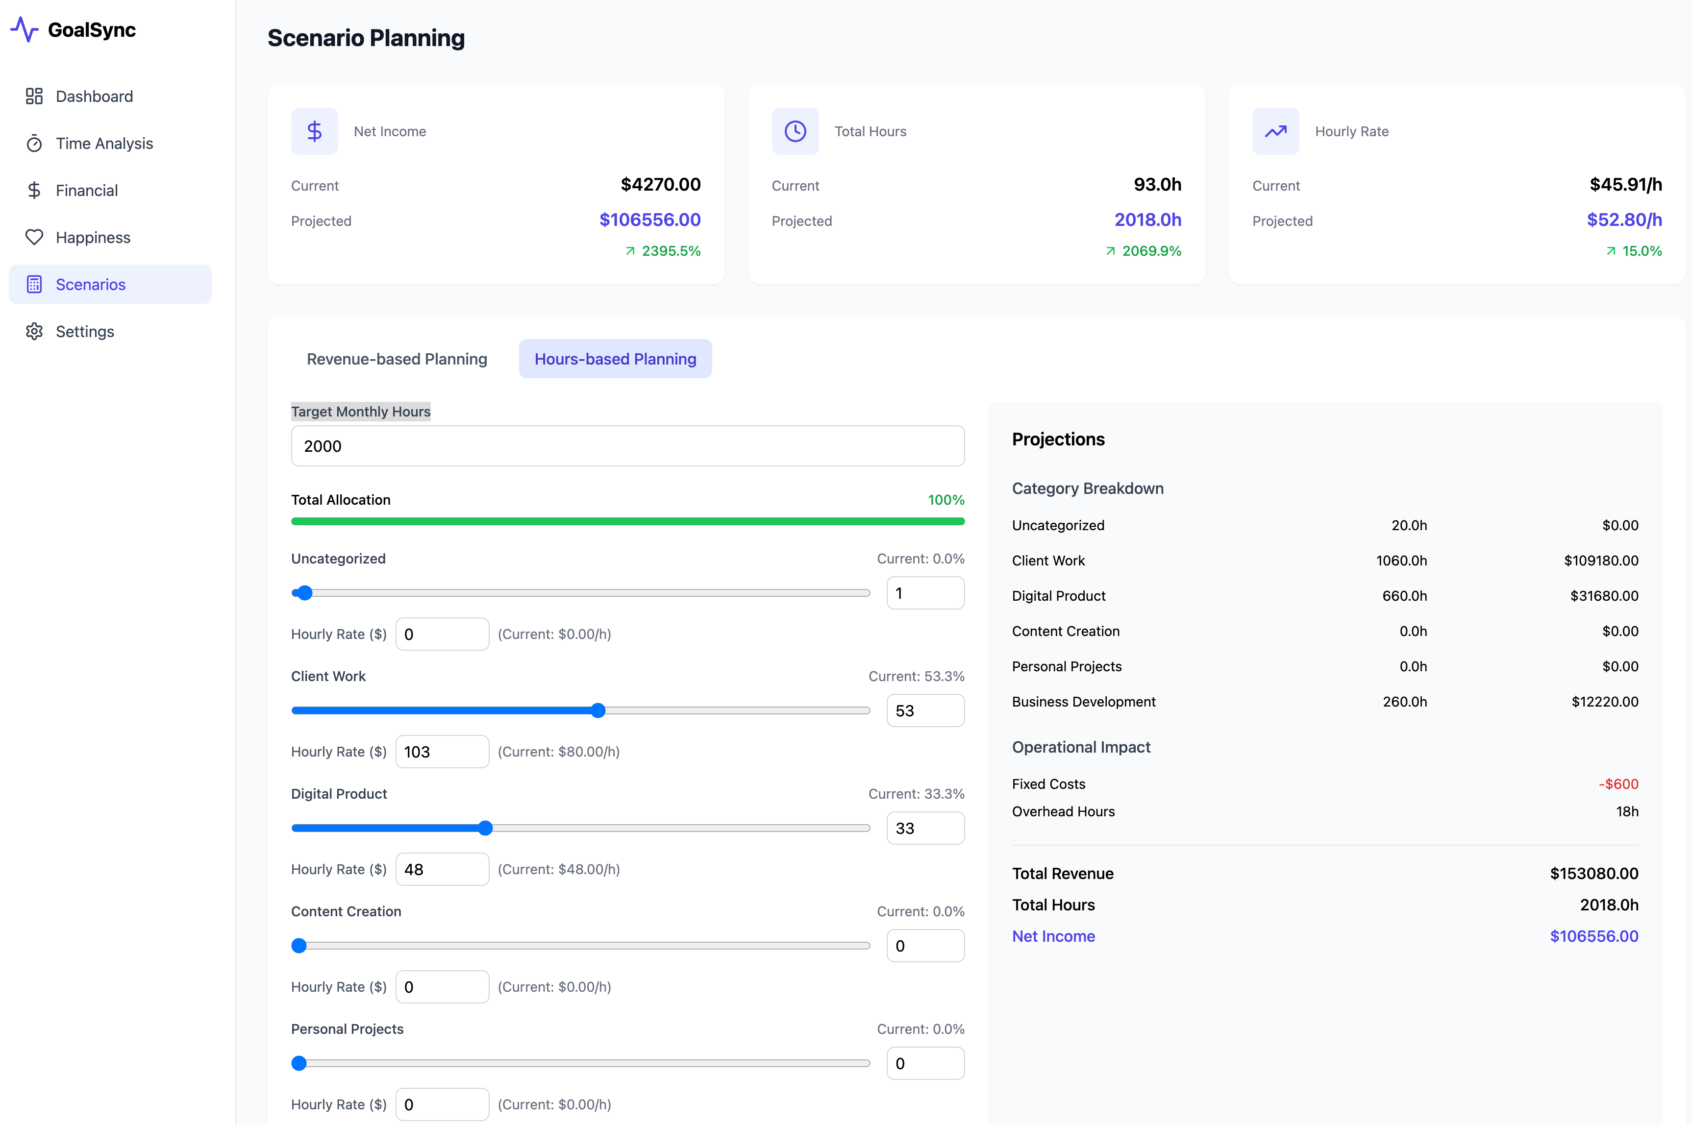Image resolution: width=1692 pixels, height=1125 pixels.
Task: Click Digital Product percentage box showing 33
Action: pos(925,828)
